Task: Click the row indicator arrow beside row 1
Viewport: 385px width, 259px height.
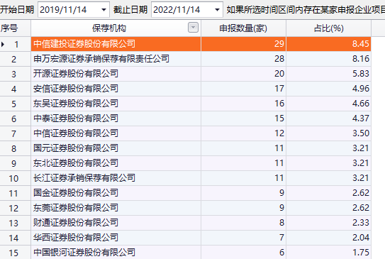Action: click(3, 45)
